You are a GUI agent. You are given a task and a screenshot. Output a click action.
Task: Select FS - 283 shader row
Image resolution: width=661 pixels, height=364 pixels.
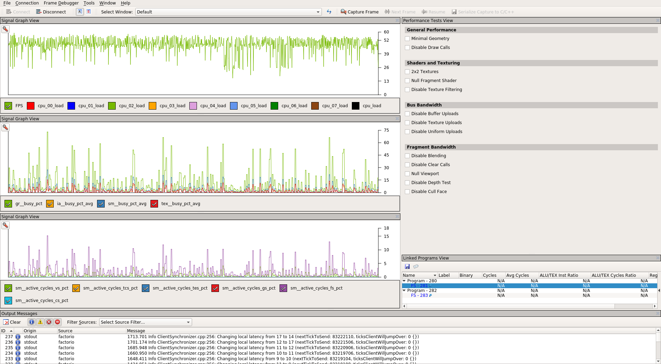(x=529, y=295)
